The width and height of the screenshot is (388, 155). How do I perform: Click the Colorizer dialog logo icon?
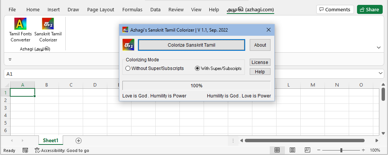click(128, 45)
